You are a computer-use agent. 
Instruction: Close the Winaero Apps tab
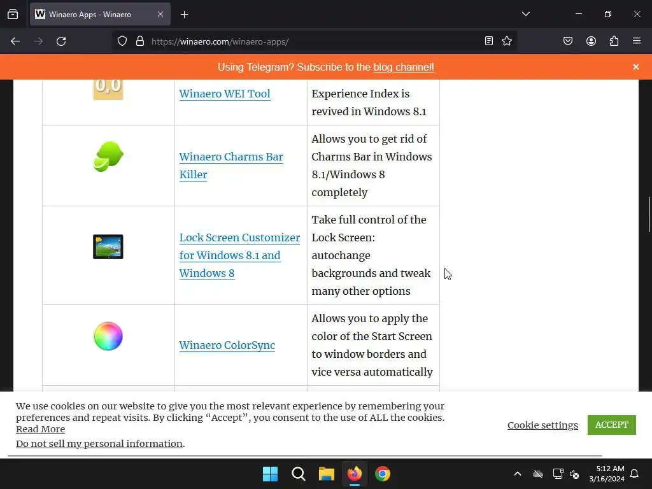point(160,14)
